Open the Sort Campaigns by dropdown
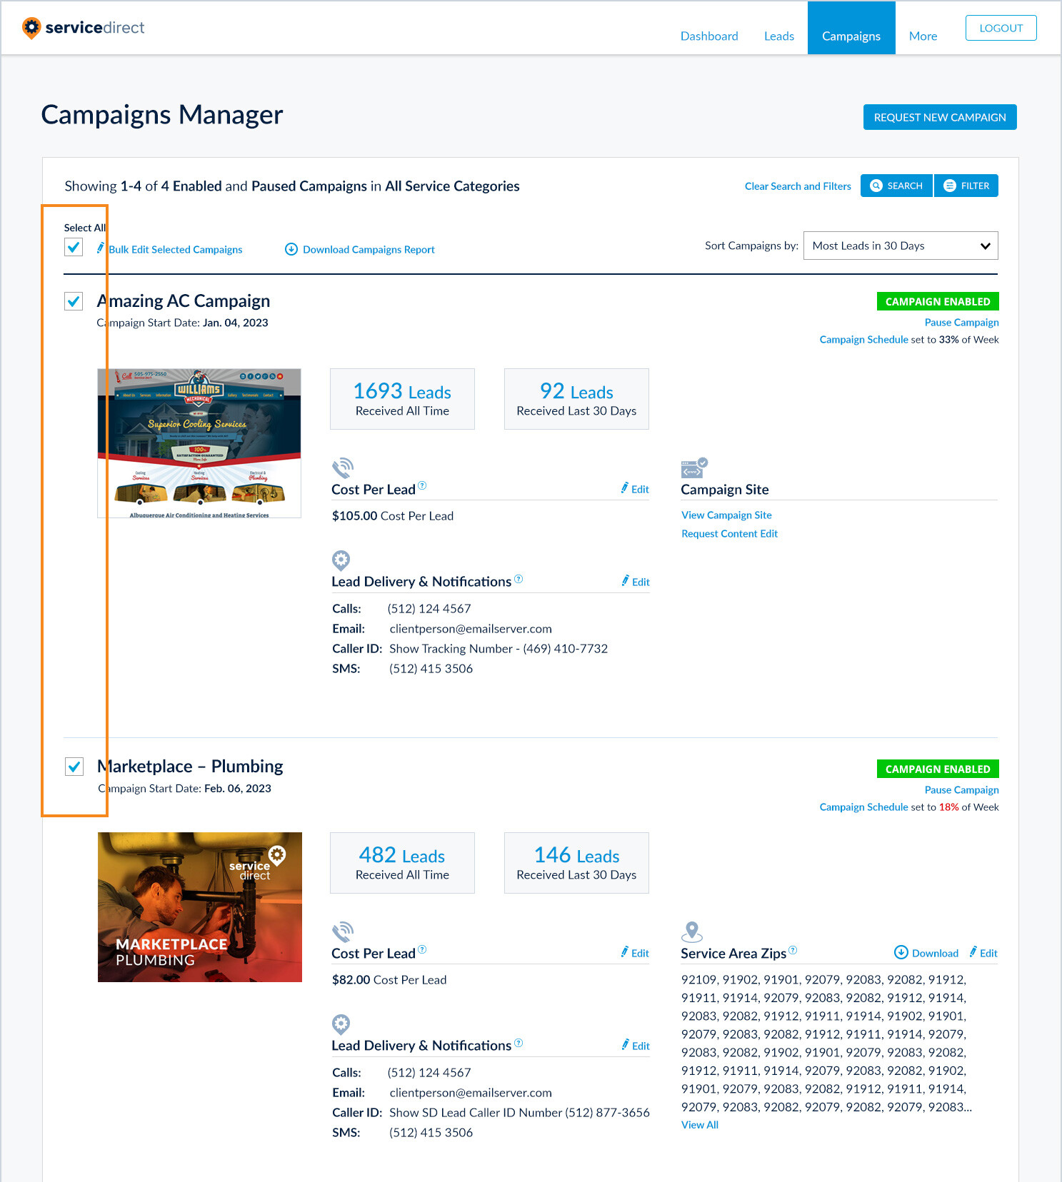 (900, 246)
